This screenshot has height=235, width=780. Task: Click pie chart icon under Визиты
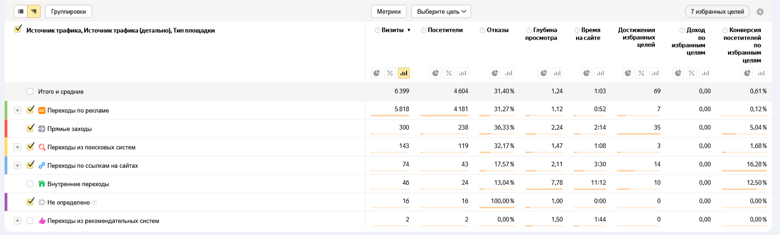(377, 73)
